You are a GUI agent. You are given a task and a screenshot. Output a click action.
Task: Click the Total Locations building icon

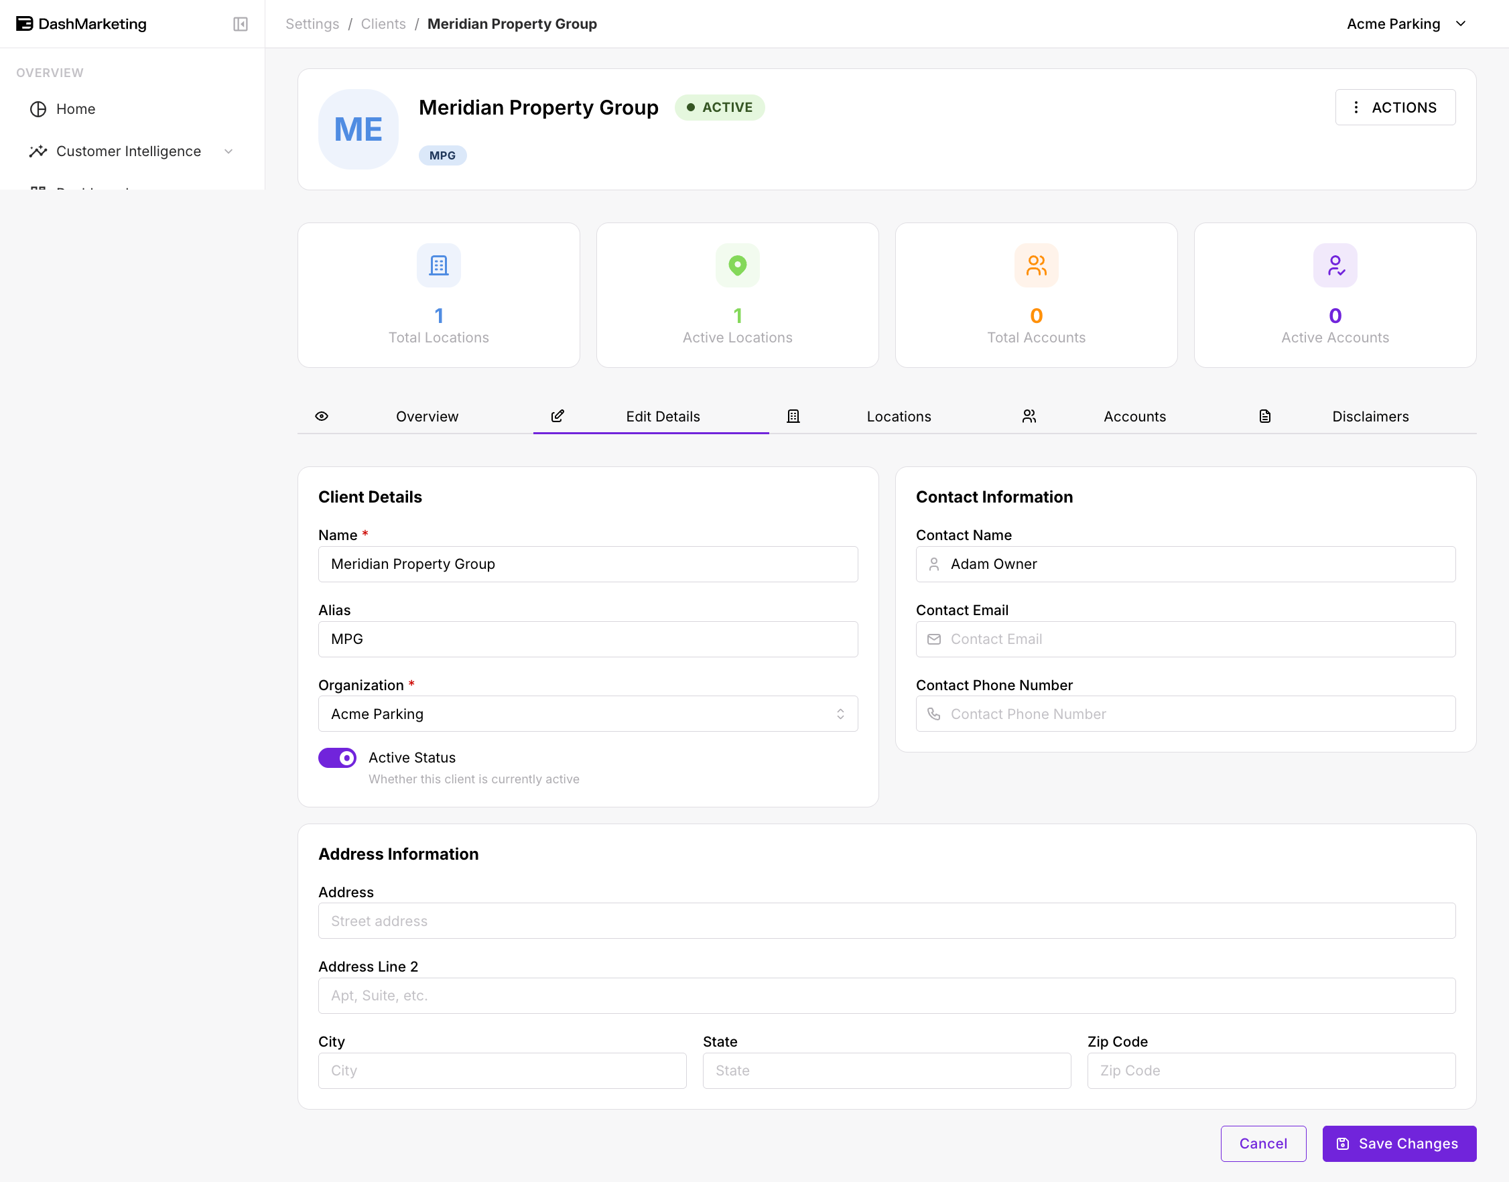(439, 265)
